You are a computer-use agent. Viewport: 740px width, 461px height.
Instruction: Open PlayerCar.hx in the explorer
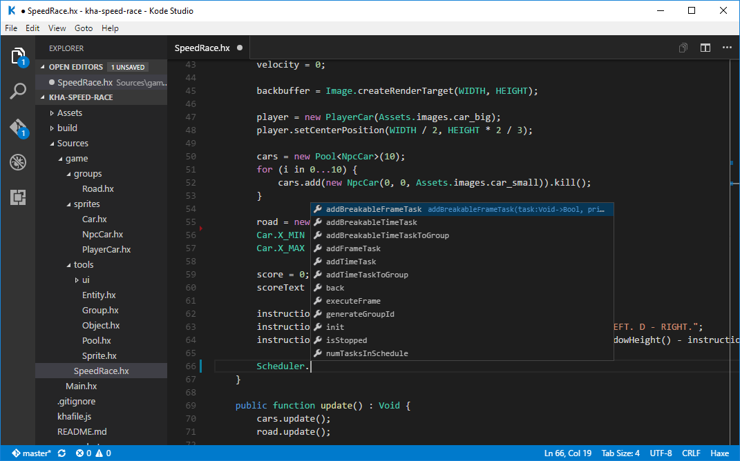pos(106,250)
